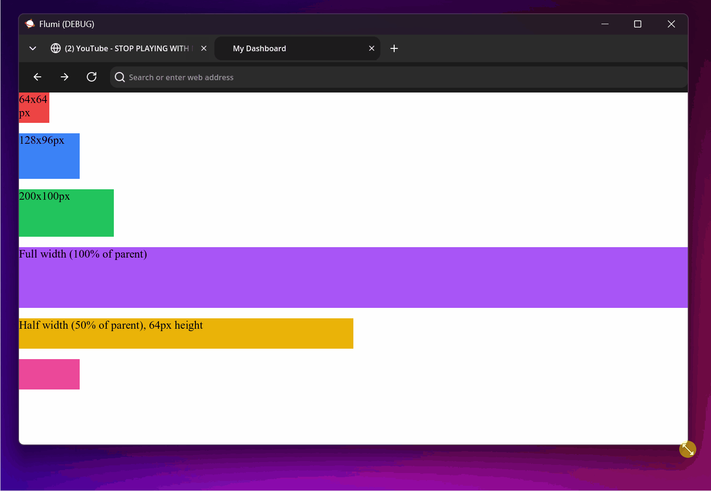The width and height of the screenshot is (711, 491).
Task: Minimize the Flumi window
Action: [x=605, y=24]
